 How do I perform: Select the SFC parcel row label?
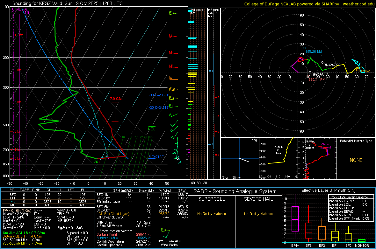pyautogui.click(x=13, y=195)
